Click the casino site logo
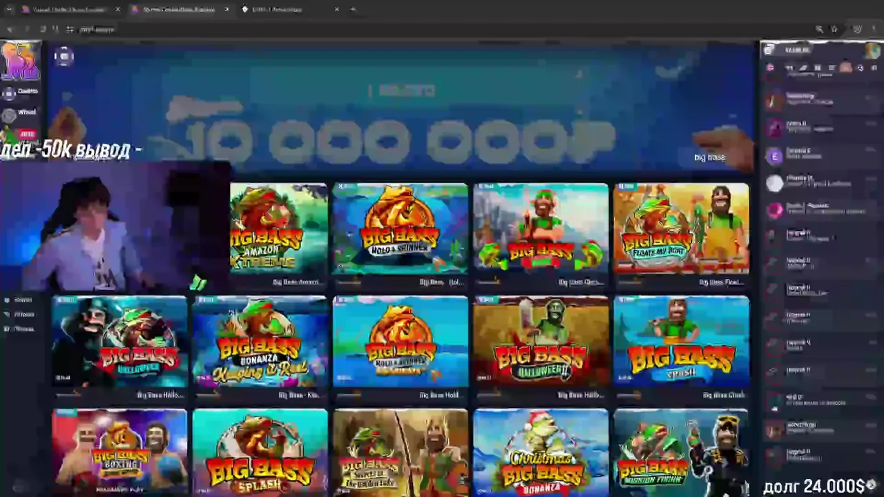The width and height of the screenshot is (884, 497). point(20,61)
